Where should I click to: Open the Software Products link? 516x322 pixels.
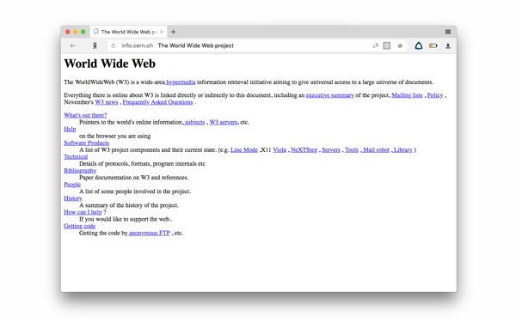(x=87, y=143)
